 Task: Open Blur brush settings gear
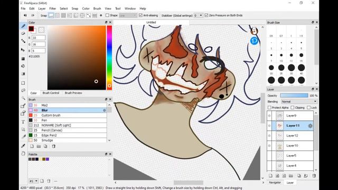[105, 110]
